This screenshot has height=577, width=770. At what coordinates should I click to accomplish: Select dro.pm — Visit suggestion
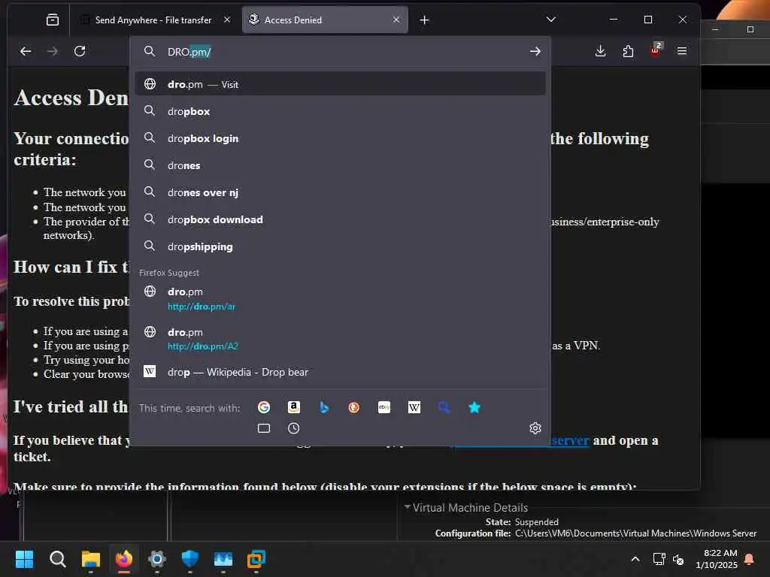click(x=340, y=84)
